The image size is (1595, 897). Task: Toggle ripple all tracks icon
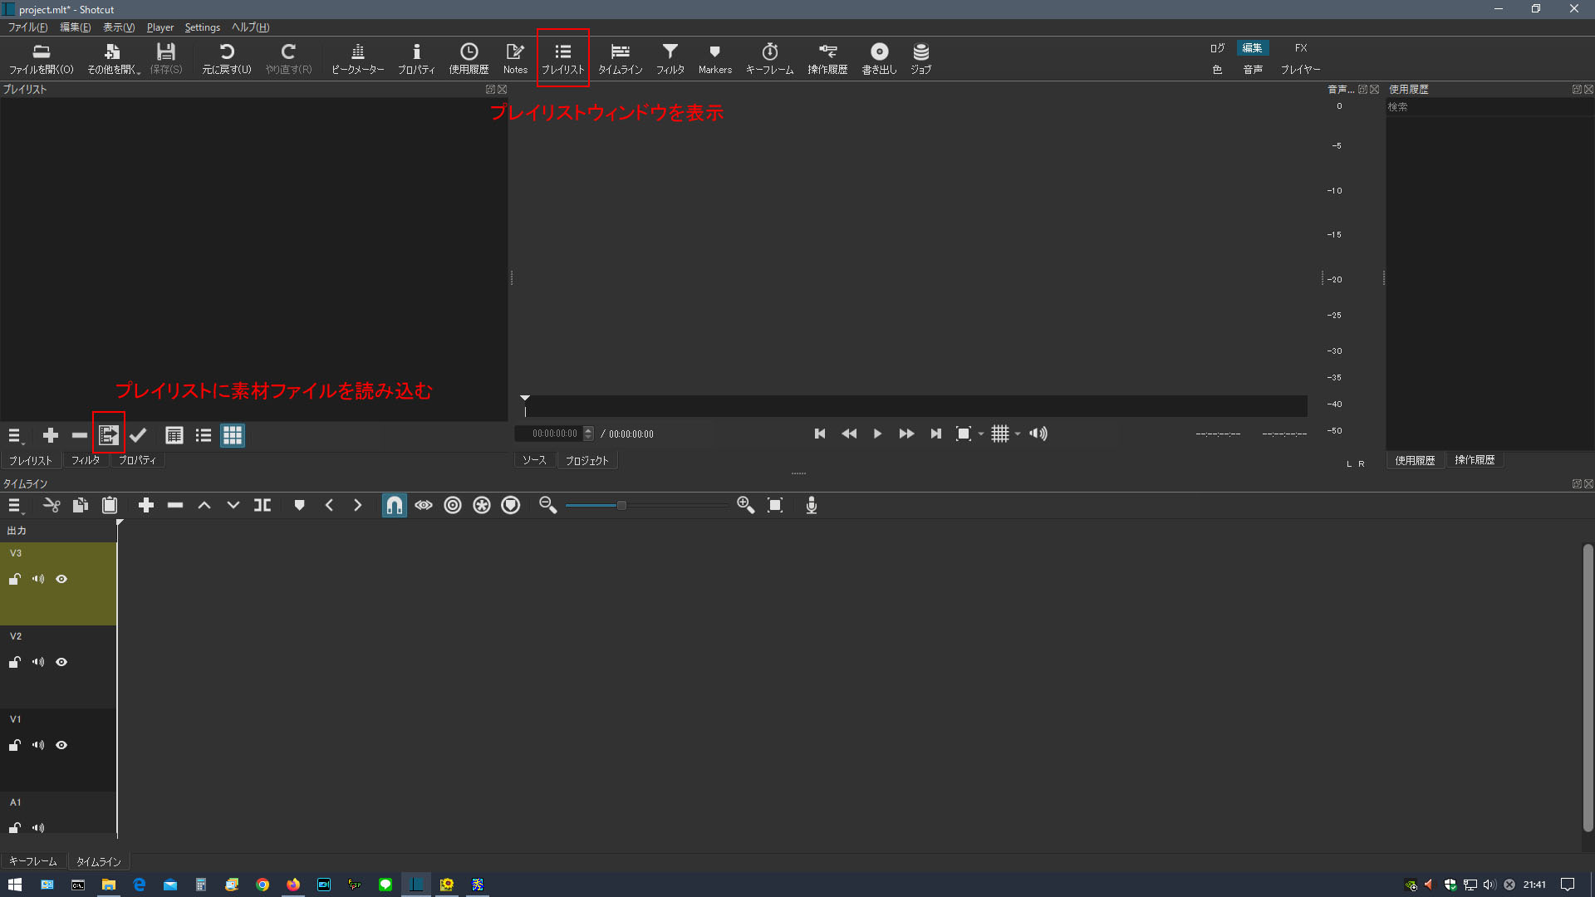coord(482,505)
